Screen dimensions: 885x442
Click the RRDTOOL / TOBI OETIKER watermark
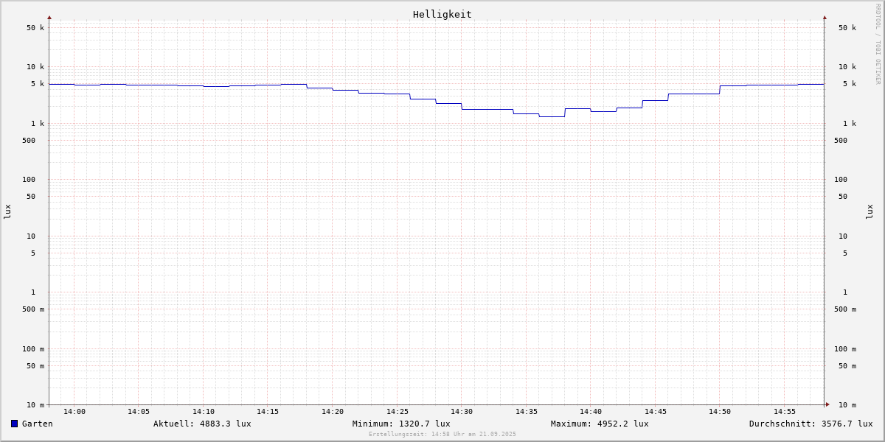click(878, 44)
